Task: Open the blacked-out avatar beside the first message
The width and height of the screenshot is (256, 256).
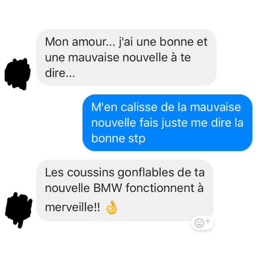Action: (17, 74)
